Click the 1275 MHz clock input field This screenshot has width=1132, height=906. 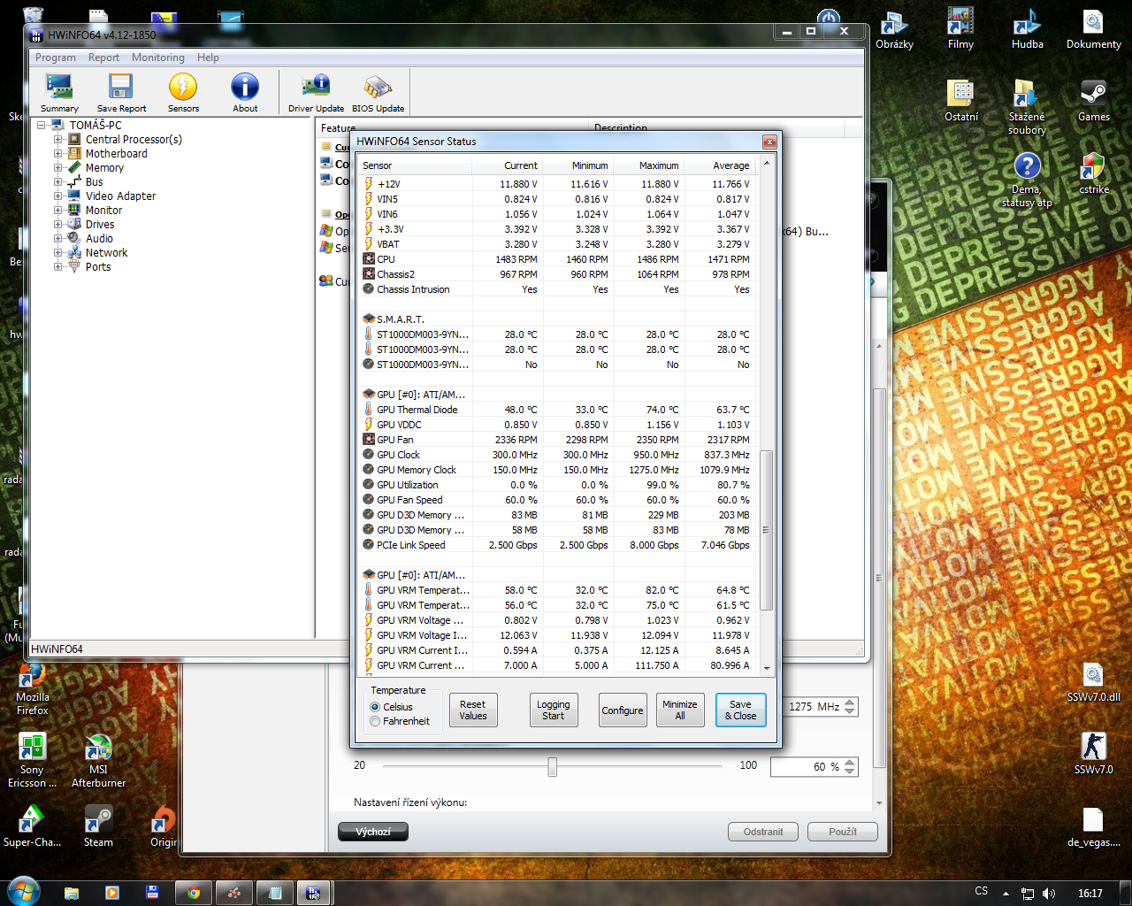pyautogui.click(x=814, y=707)
